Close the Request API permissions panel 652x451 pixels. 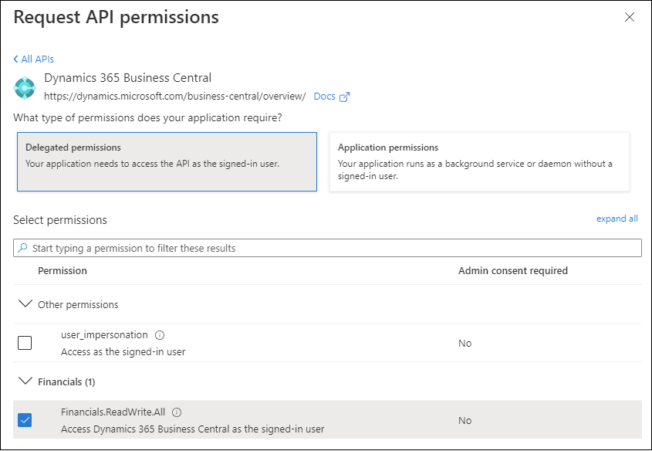pos(630,17)
